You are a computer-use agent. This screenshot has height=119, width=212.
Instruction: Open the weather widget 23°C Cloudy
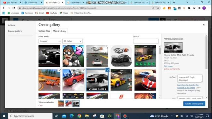159,116
